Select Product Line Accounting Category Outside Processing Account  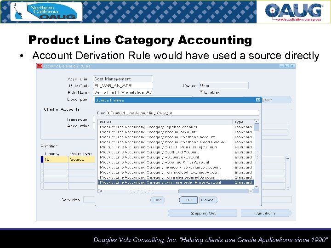pyautogui.click(x=176, y=147)
